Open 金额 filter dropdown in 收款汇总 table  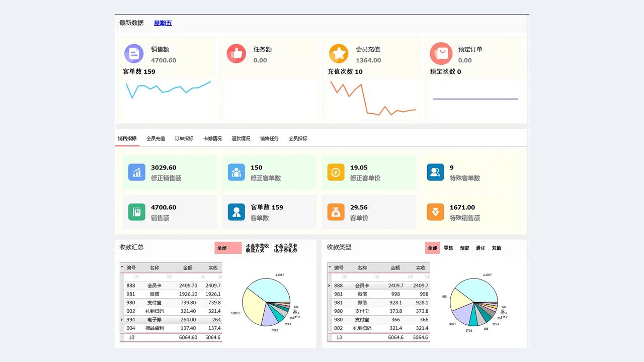click(x=203, y=277)
